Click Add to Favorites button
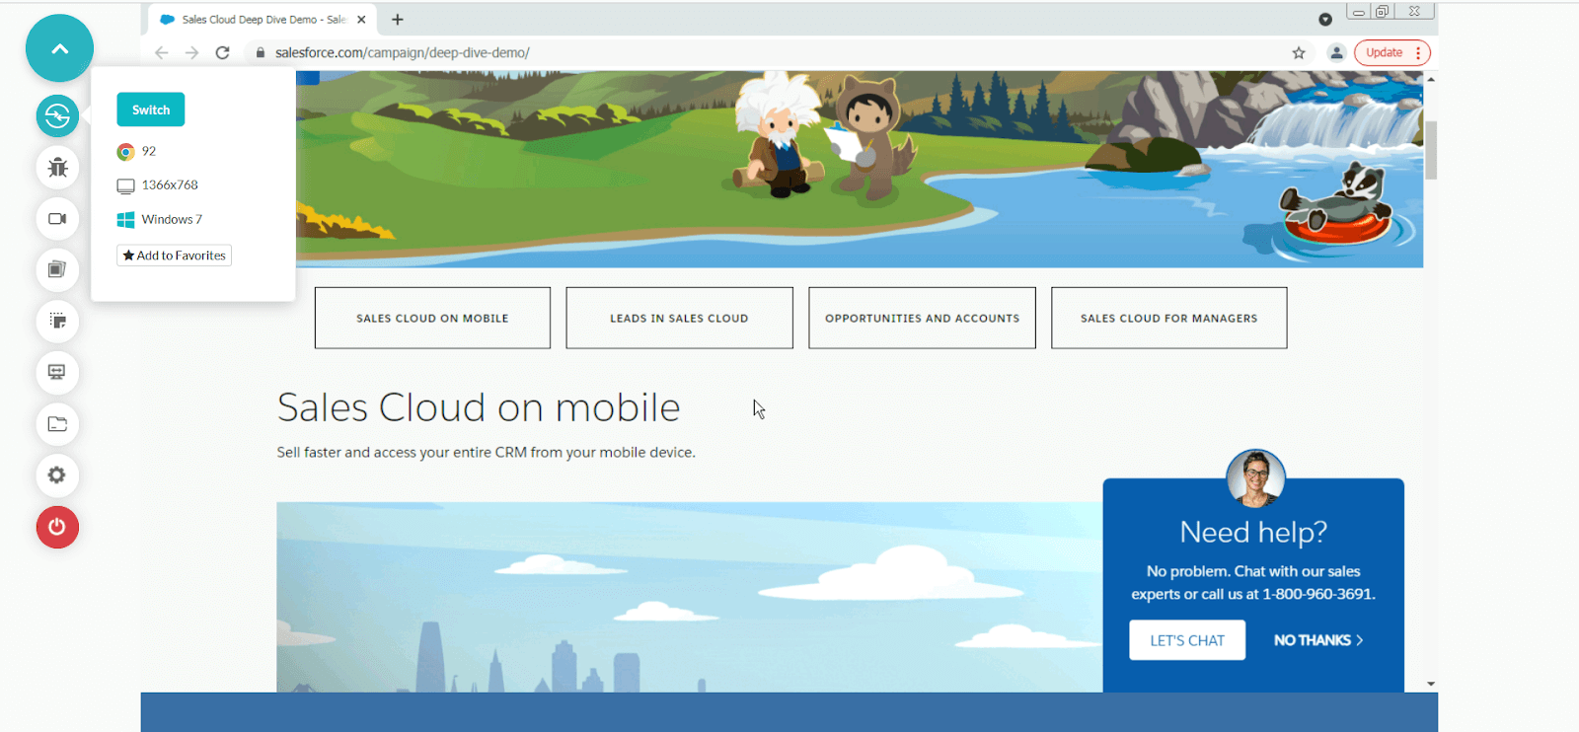1579x732 pixels. 175,256
